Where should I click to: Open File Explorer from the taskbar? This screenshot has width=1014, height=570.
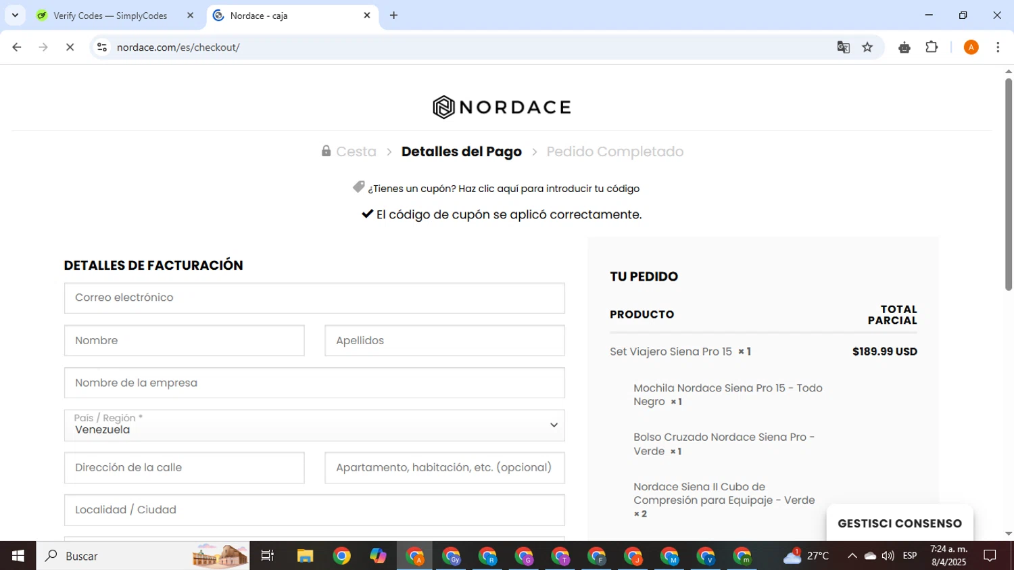click(305, 556)
